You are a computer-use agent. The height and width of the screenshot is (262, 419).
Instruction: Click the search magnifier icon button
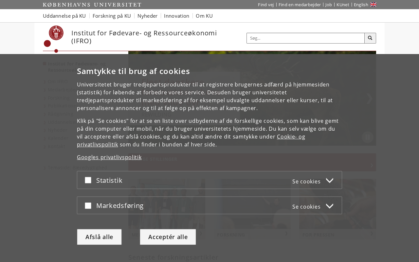pos(370,38)
